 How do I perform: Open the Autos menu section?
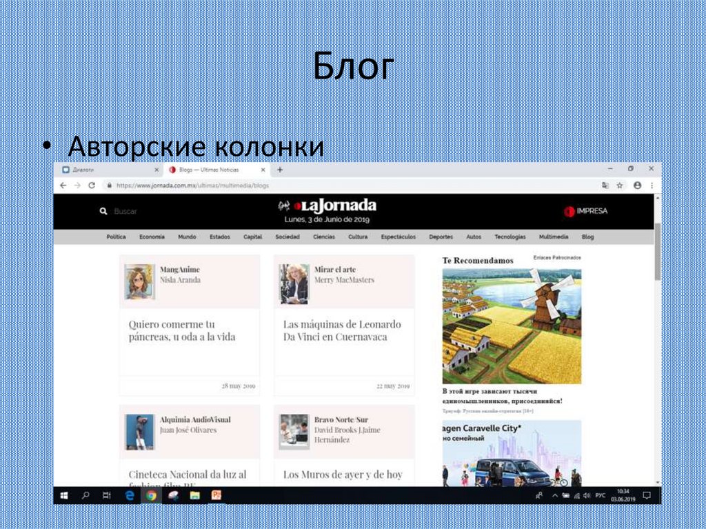coord(474,237)
